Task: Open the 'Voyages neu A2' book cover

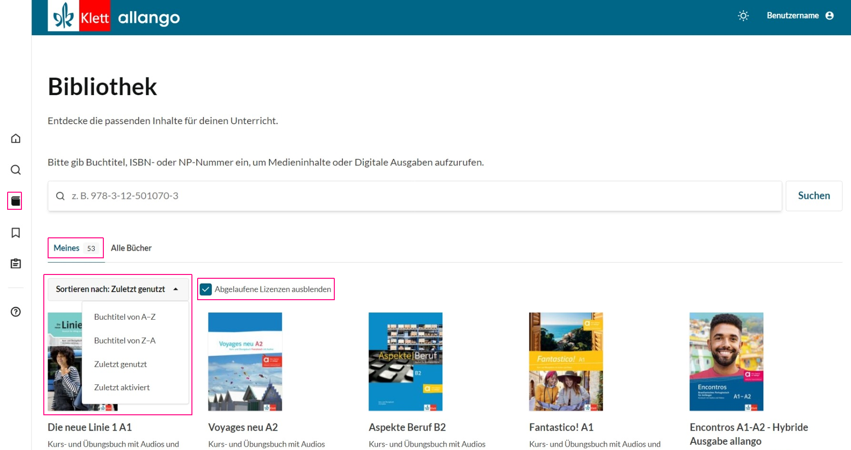Action: [245, 362]
